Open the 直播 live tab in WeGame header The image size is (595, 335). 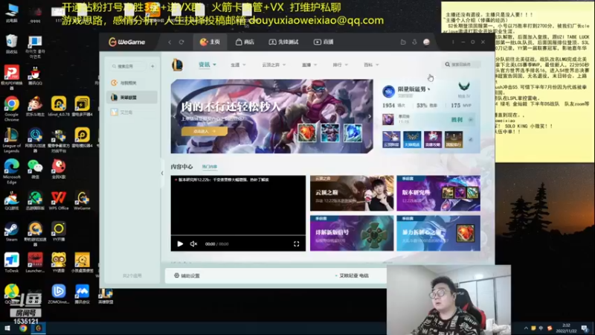click(324, 42)
